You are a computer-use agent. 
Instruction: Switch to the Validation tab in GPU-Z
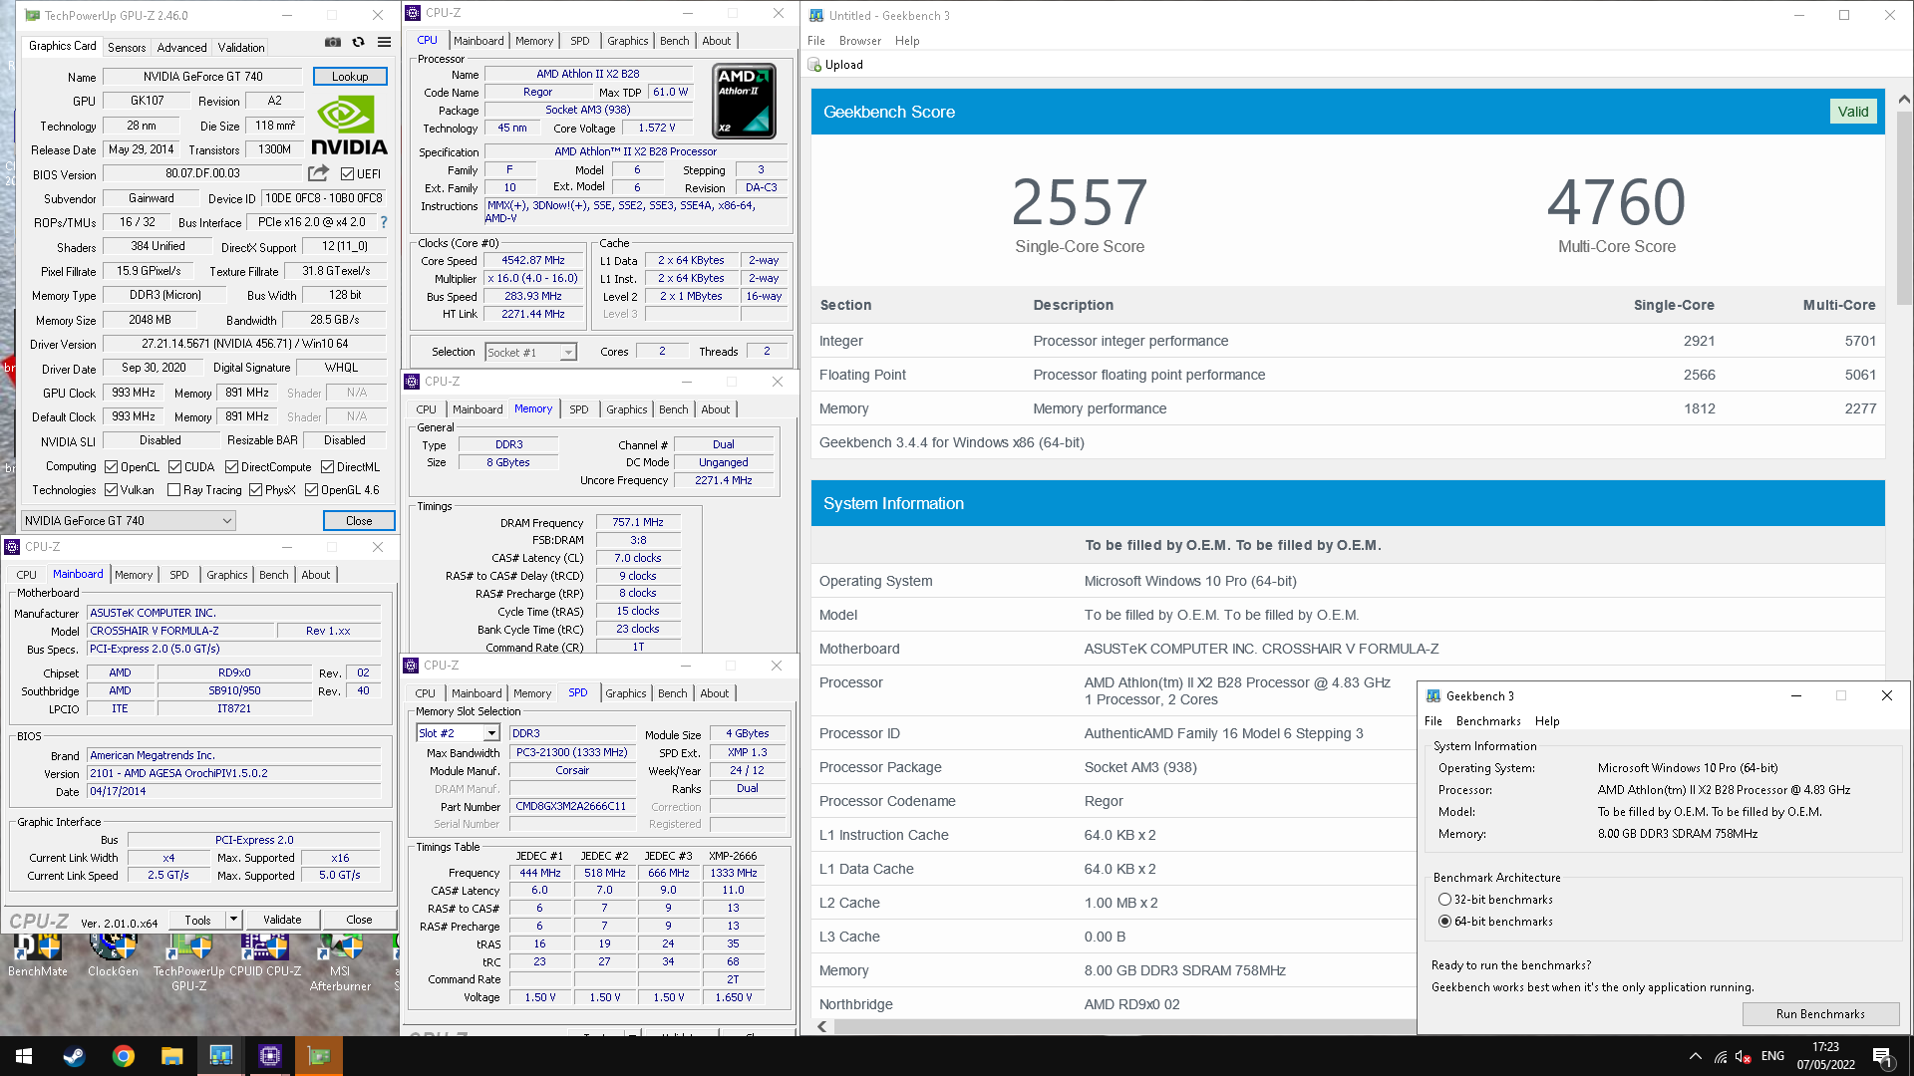coord(241,47)
